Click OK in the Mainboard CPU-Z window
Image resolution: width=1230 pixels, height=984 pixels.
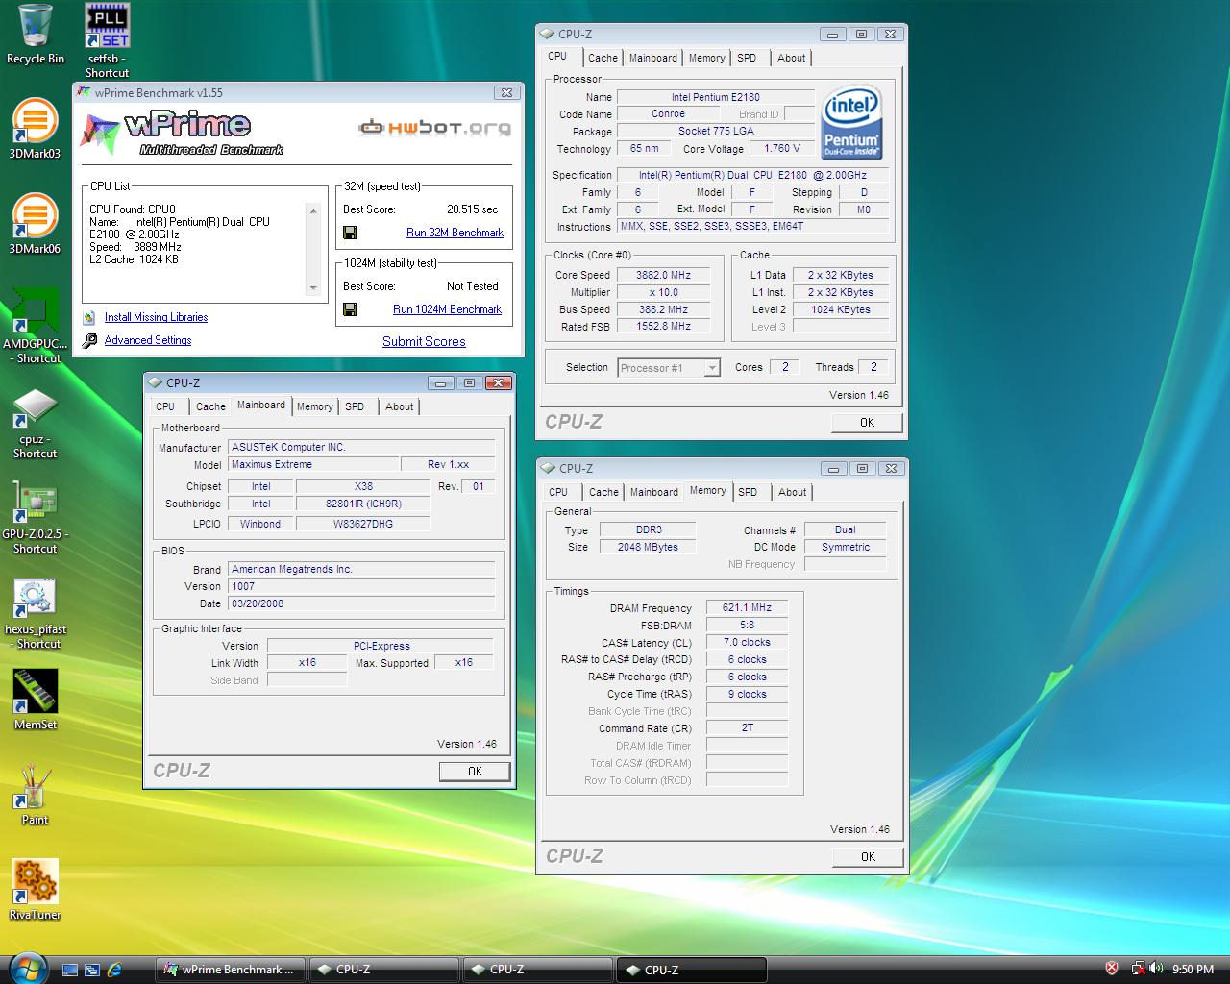(x=475, y=771)
